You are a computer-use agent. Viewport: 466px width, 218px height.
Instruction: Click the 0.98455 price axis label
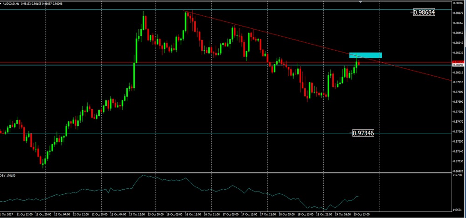[458, 33]
